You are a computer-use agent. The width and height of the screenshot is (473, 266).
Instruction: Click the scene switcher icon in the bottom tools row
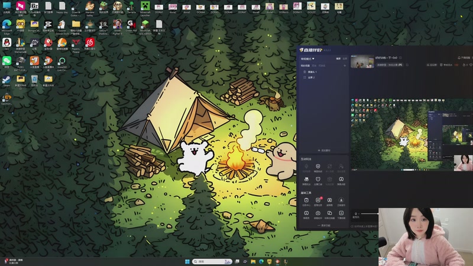pyautogui.click(x=329, y=213)
